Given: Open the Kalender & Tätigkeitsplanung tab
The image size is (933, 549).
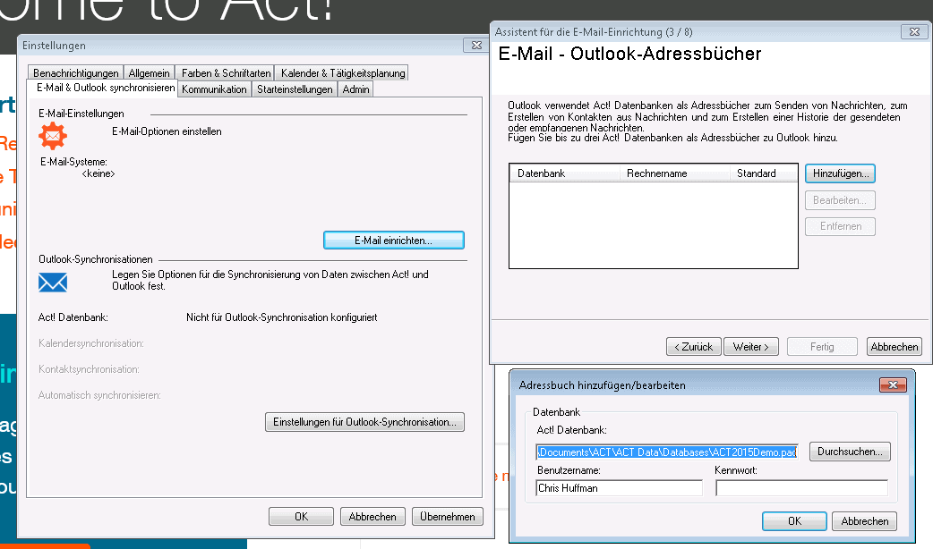Looking at the screenshot, I should tap(343, 73).
